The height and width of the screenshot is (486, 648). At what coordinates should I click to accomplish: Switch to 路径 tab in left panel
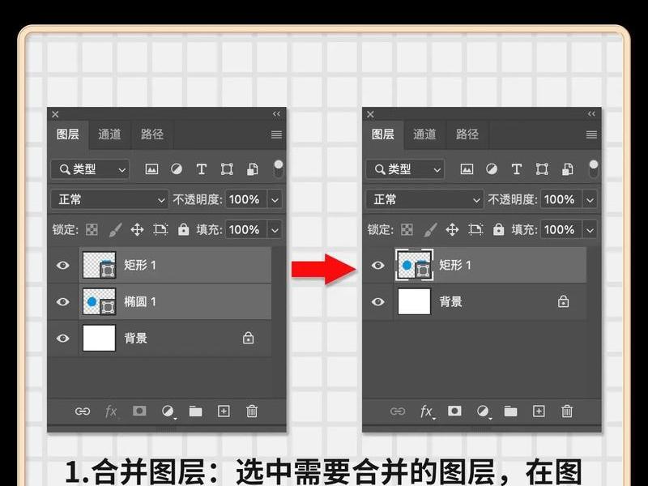click(x=152, y=134)
